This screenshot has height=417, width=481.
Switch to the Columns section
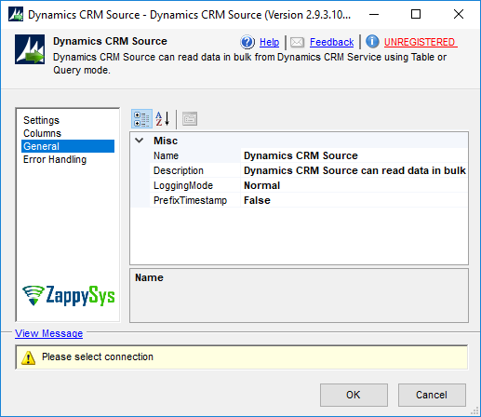42,133
